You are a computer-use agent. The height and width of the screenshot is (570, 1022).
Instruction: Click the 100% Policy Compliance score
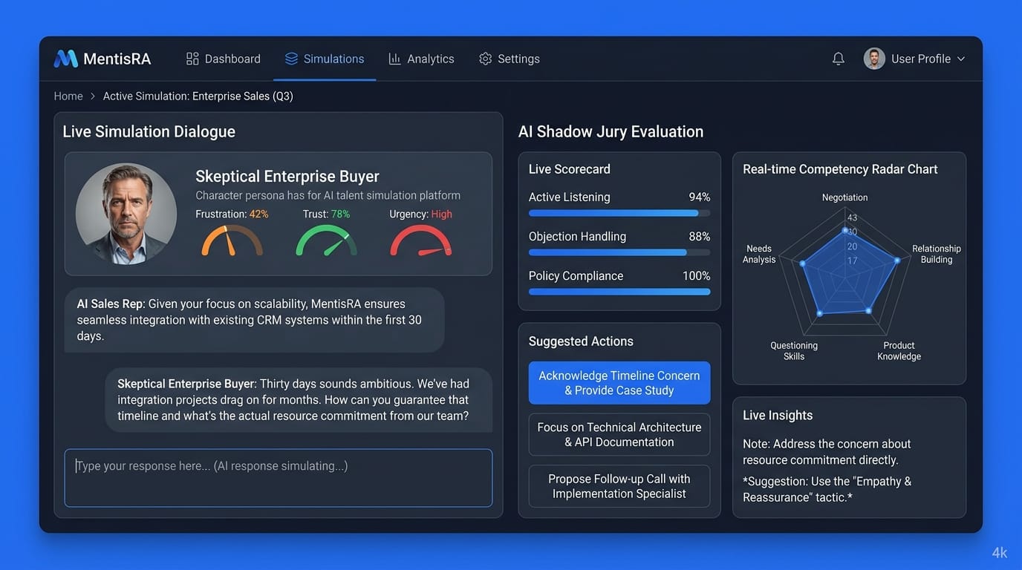tap(696, 275)
